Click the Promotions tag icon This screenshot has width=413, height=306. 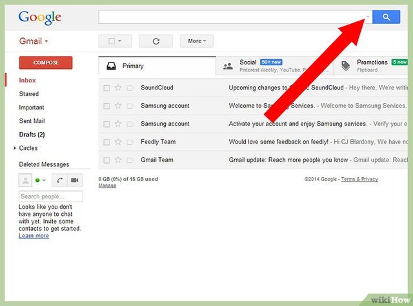[346, 66]
